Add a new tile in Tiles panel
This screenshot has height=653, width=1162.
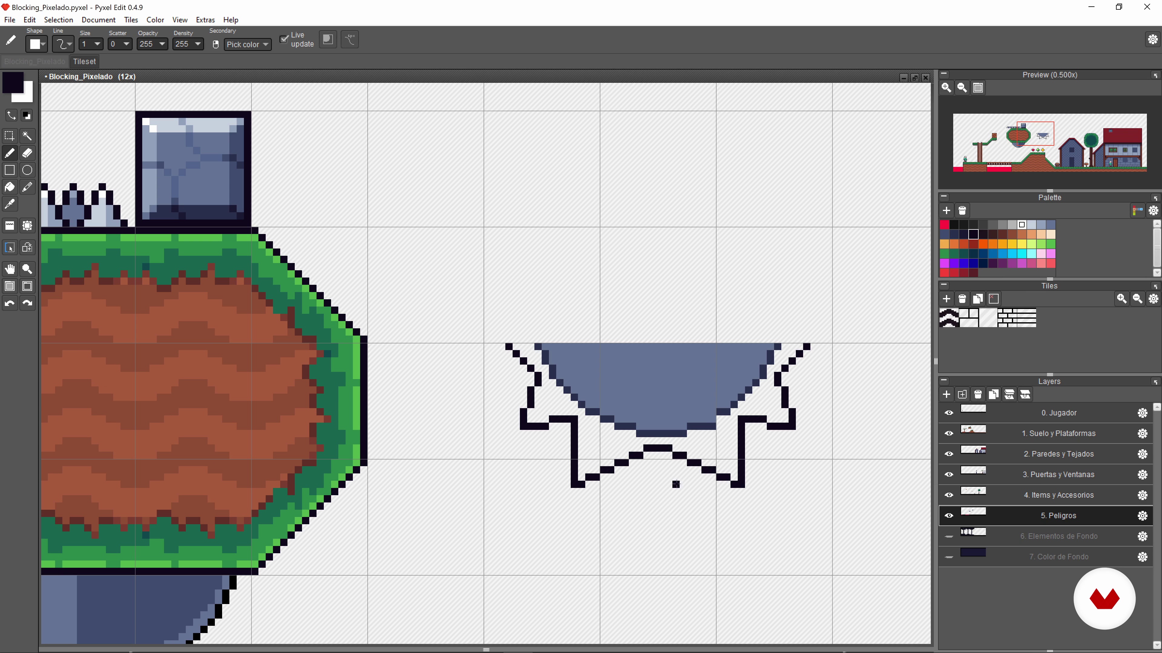946,299
